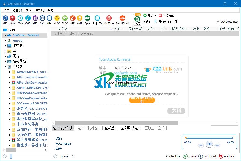Image resolution: width=241 pixels, height=161 pixels.
Task: Open the file filter dropdown
Action: (x=218, y=22)
